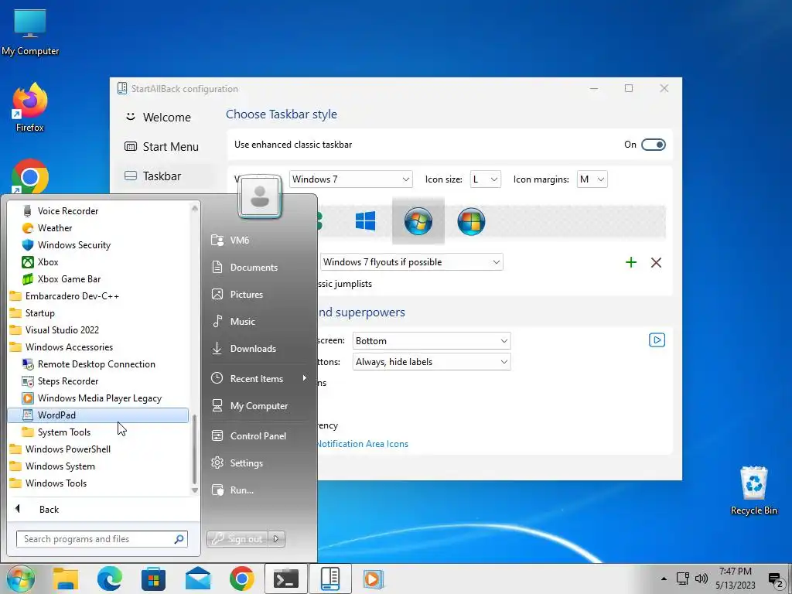Click the Windows 7 Start orb

click(21, 579)
